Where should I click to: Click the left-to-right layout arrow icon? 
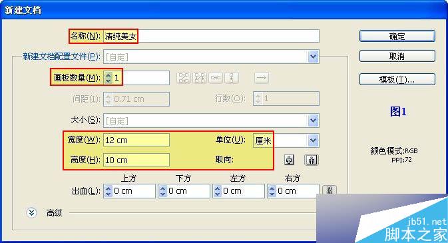coord(262,78)
